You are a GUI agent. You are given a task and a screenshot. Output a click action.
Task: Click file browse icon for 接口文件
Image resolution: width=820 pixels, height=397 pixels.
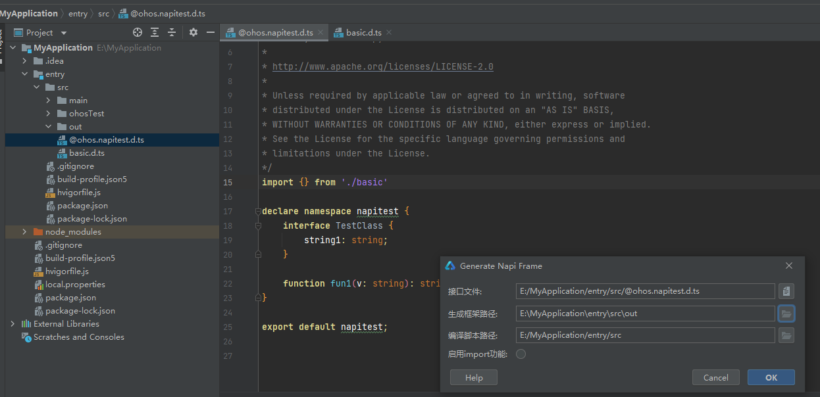pos(786,291)
